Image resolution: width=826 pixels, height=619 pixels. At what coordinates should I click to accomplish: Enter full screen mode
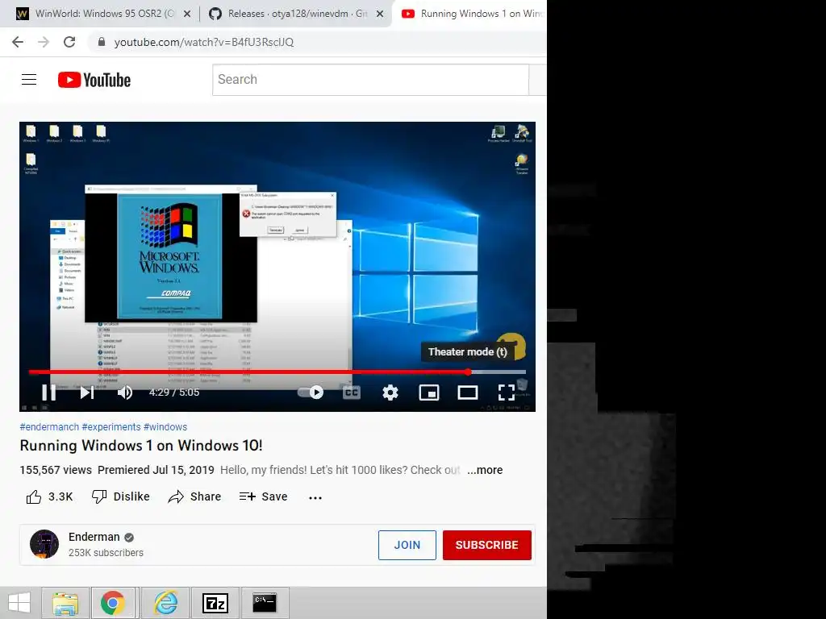507,393
